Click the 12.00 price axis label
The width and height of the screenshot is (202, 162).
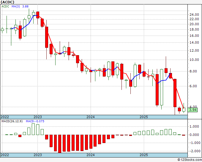(194, 50)
